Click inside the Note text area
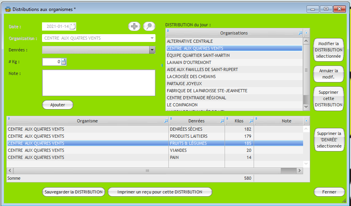Screen dimensions: 351x206 pos(99,83)
